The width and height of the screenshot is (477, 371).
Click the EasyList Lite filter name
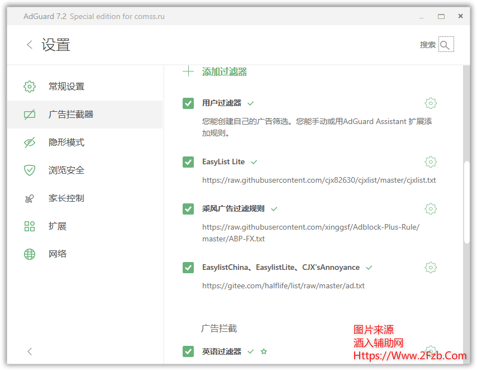pos(223,162)
